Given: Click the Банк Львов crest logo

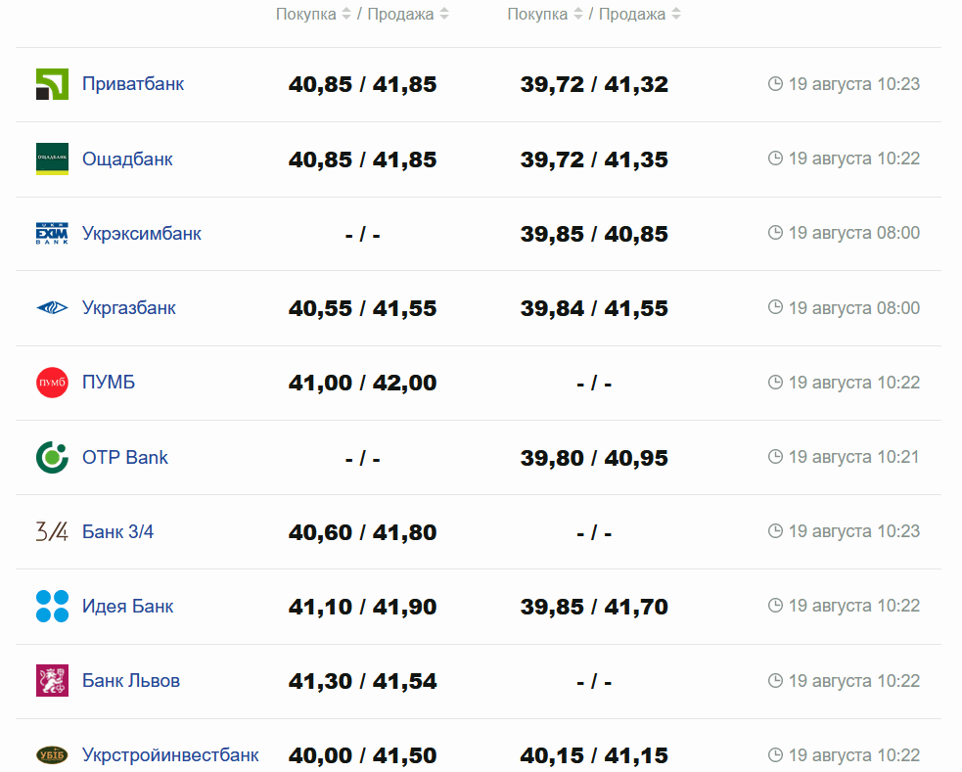Looking at the screenshot, I should (52, 681).
